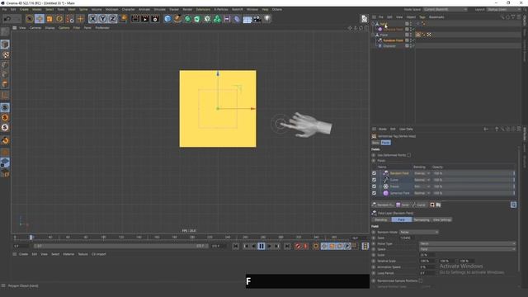Click the Coordinate System icon after Z
Viewport: 528px width, 297px height.
[123, 19]
